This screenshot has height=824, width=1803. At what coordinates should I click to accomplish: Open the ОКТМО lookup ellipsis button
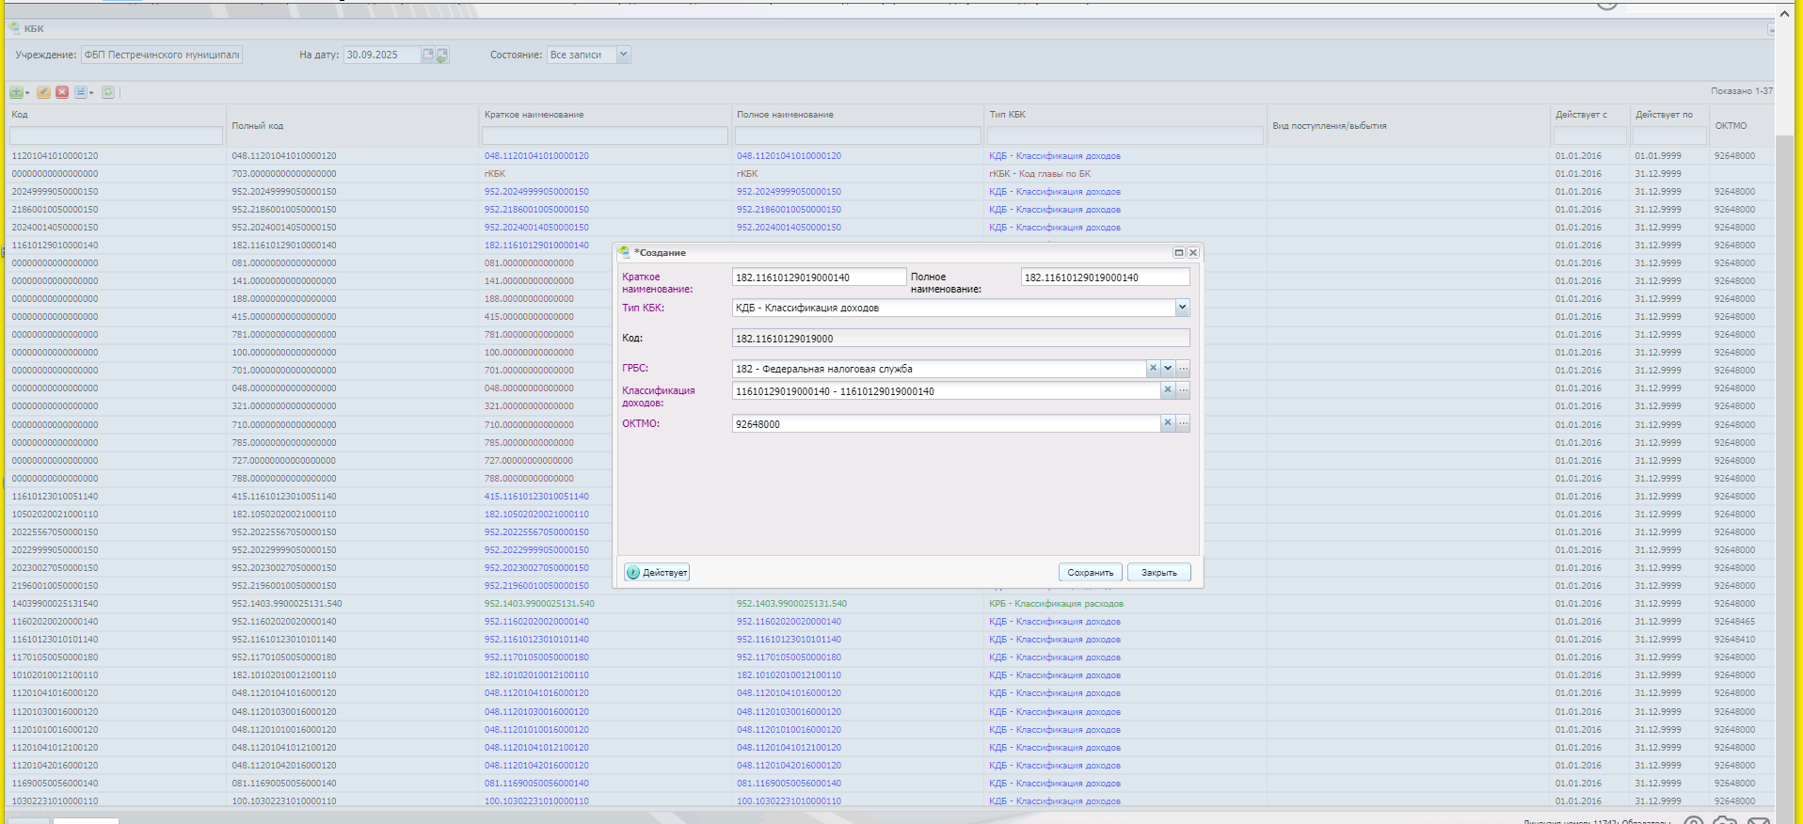[1183, 423]
